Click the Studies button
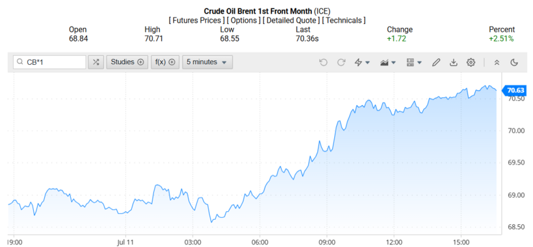 pos(127,62)
